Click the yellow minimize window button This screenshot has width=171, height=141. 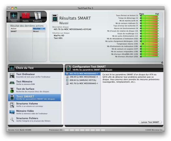point(12,8)
